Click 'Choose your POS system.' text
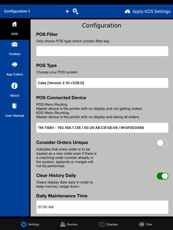Viewport: 173px width, 230px height. [57, 72]
